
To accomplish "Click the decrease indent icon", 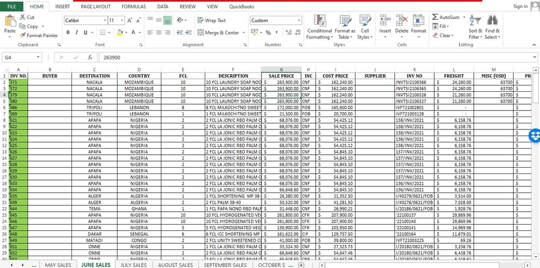I will 180,33.
